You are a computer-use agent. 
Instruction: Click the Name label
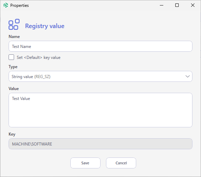[x=14, y=37]
